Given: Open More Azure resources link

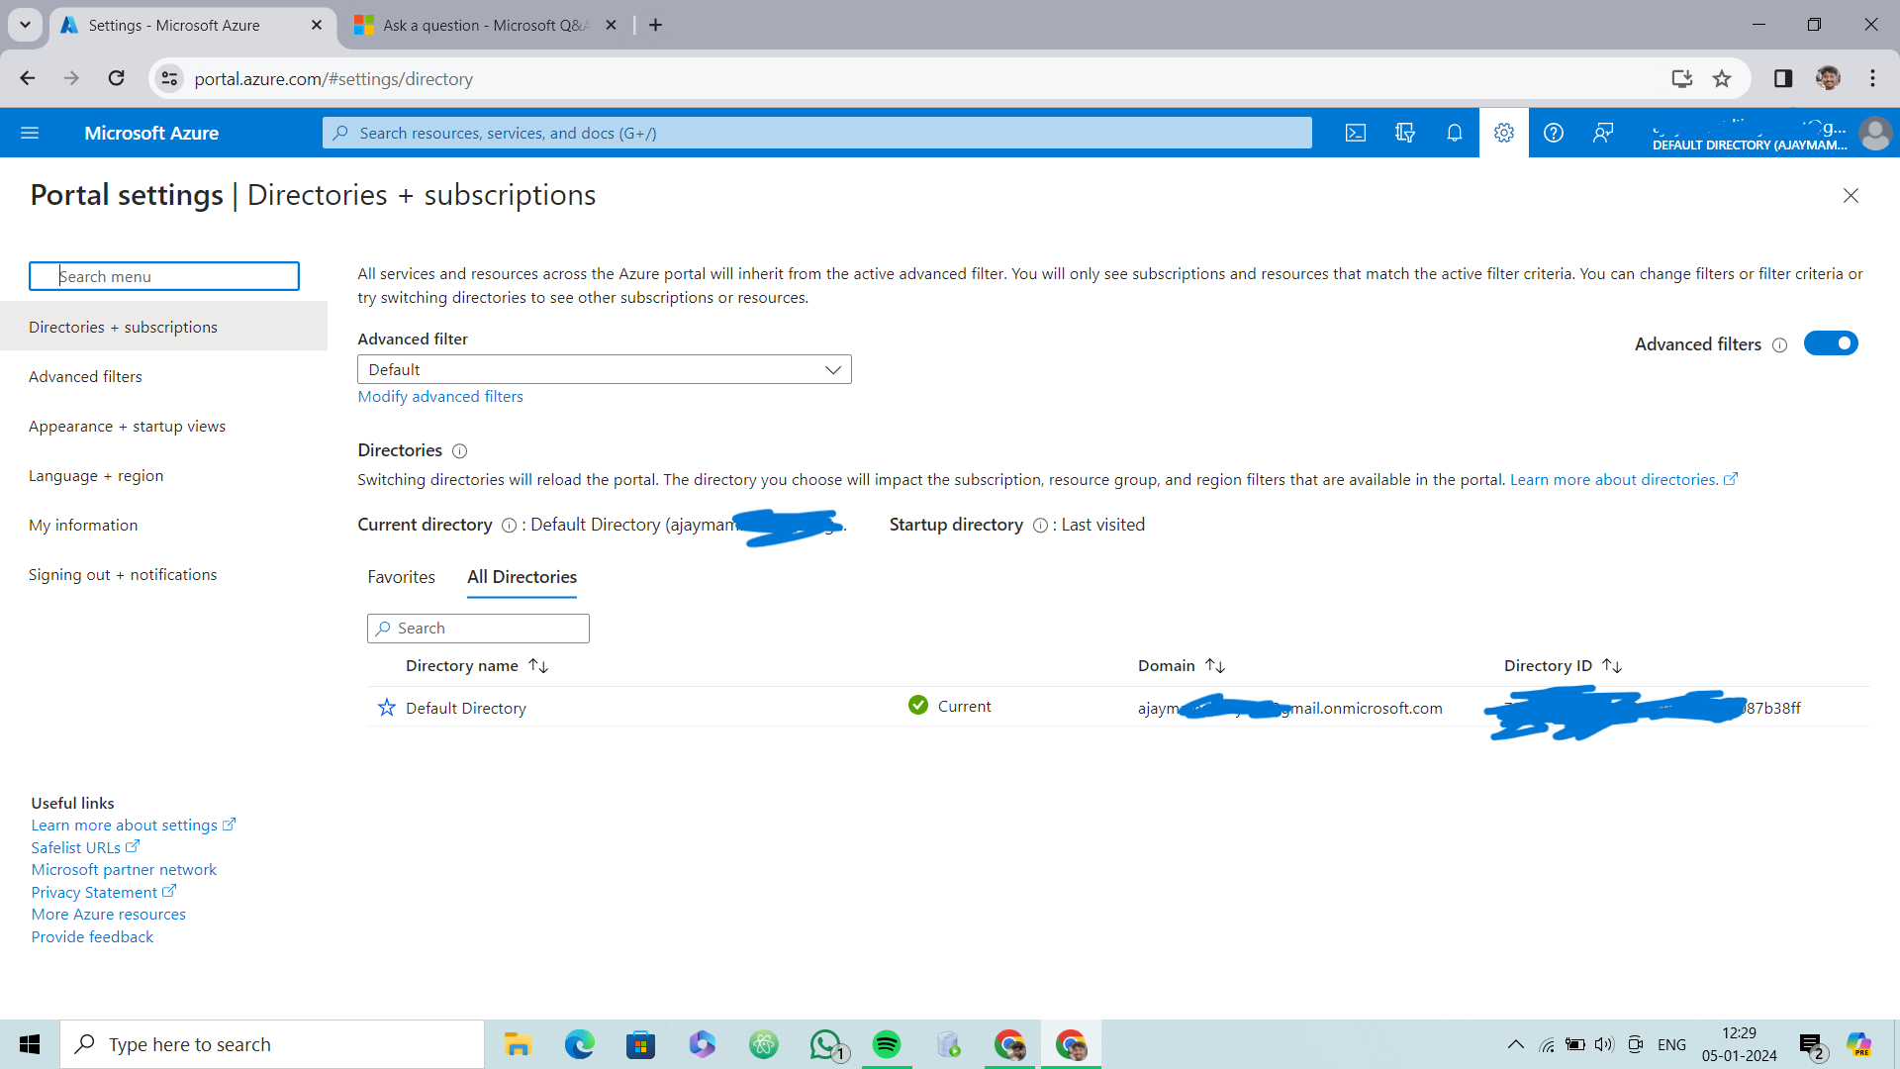Looking at the screenshot, I should pos(108,915).
